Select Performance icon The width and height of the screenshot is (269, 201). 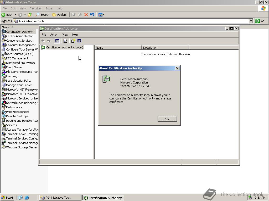click(4, 107)
